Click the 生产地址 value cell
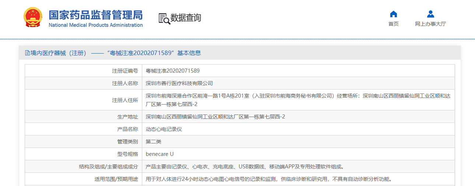 click(x=215, y=117)
